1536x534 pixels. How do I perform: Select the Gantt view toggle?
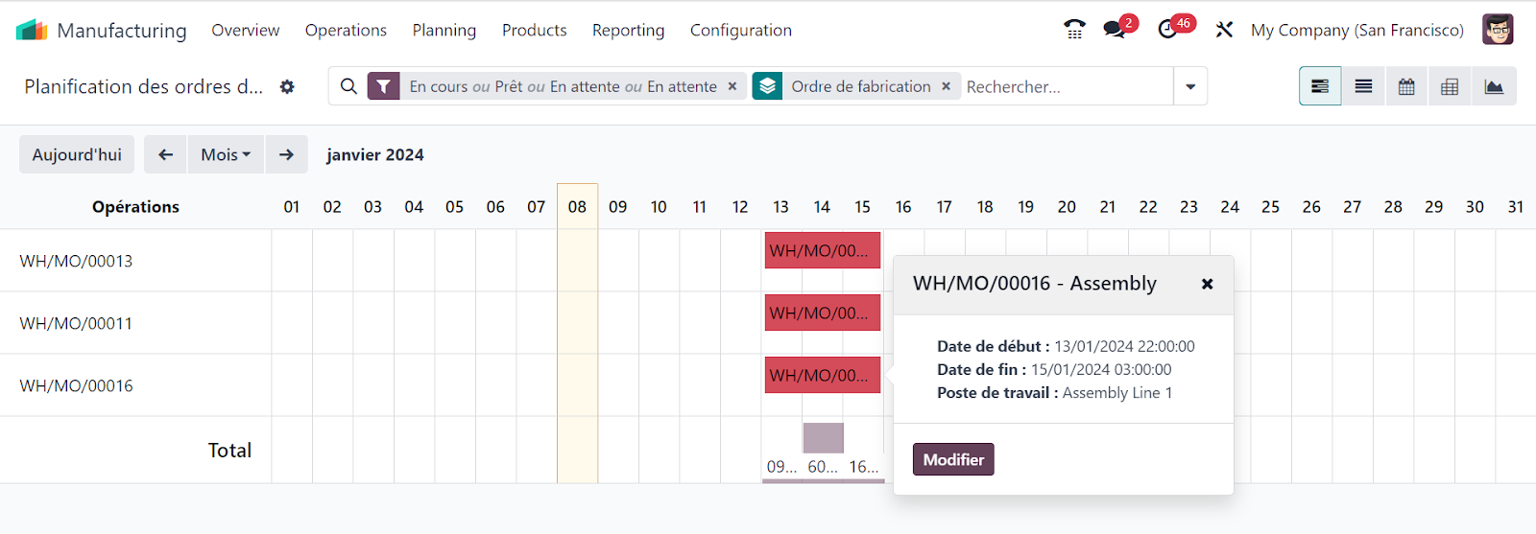point(1320,86)
